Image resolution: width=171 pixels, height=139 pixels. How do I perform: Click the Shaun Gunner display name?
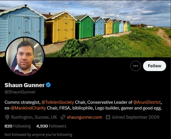(25, 85)
